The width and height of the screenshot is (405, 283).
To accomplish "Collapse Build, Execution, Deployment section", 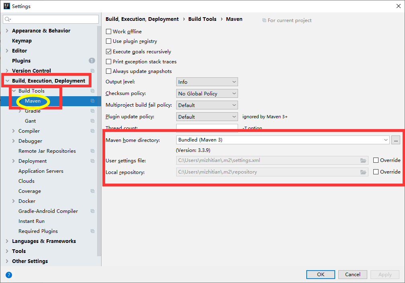I will point(7,81).
